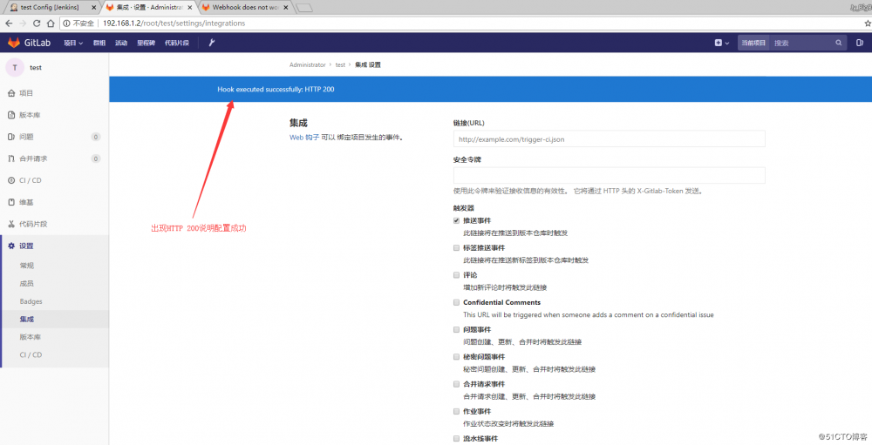Click test breadcrumb link
This screenshot has height=445, width=872.
click(340, 65)
